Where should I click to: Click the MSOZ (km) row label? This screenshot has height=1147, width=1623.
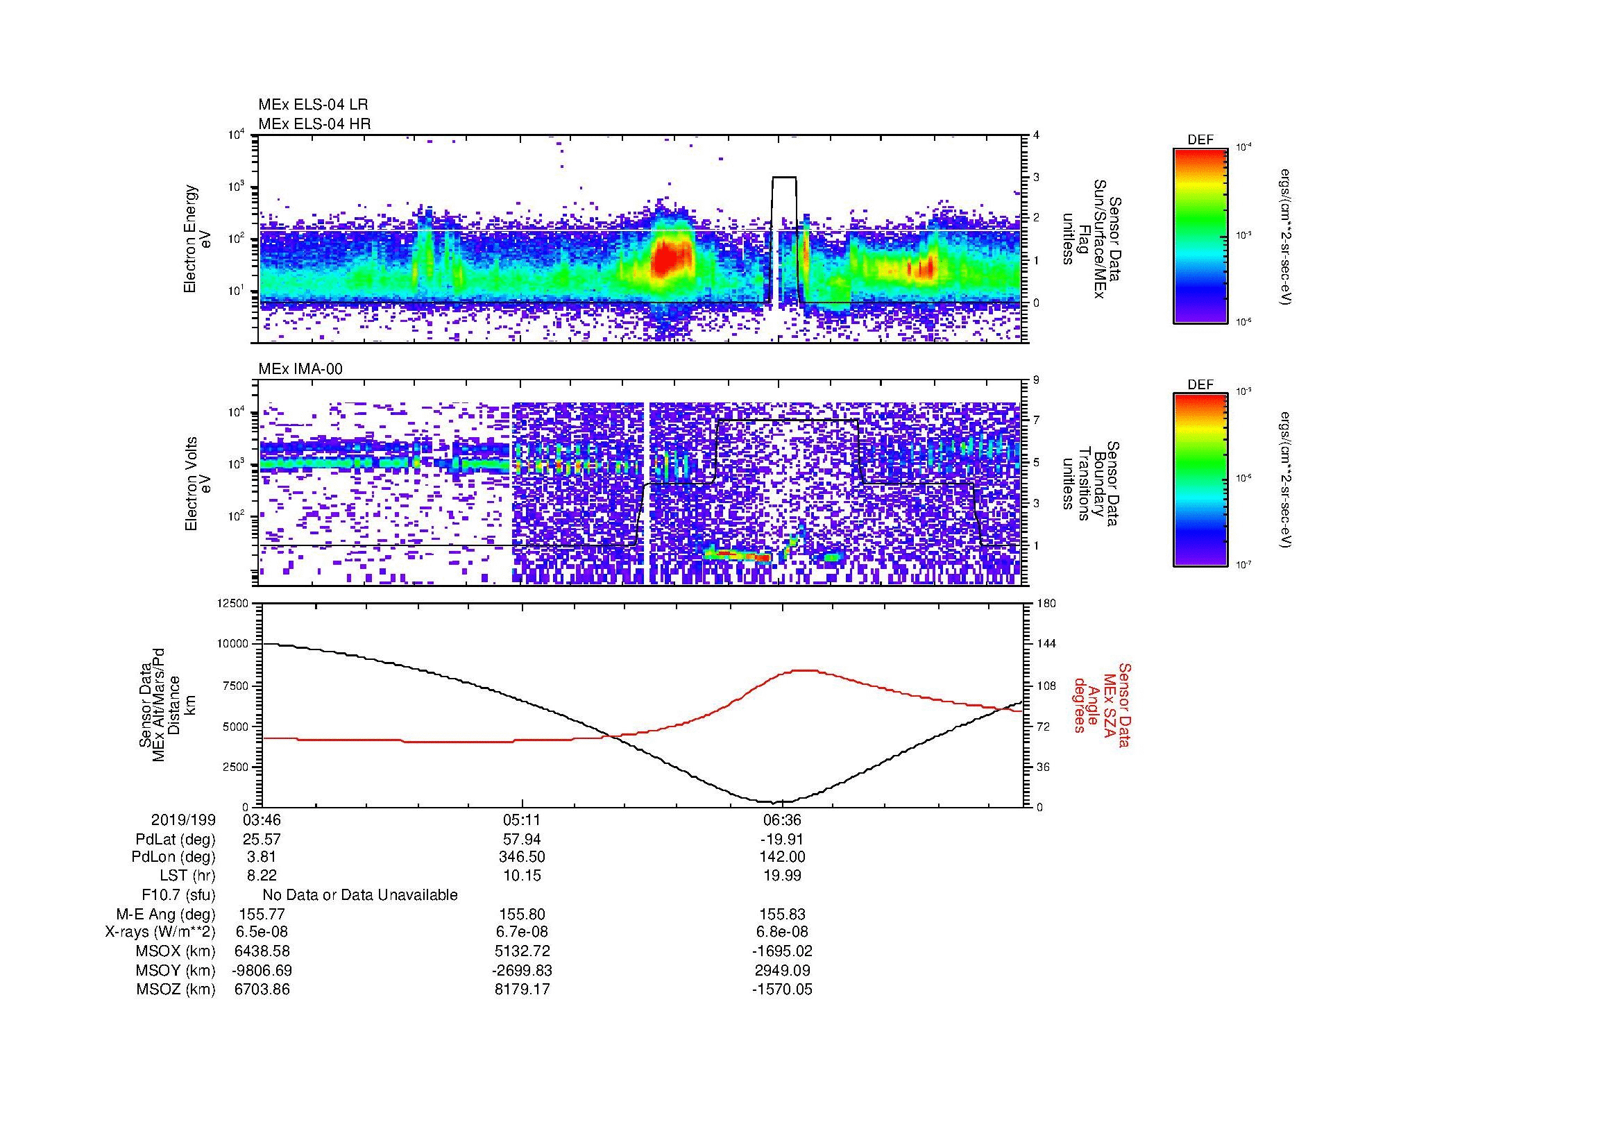(176, 989)
